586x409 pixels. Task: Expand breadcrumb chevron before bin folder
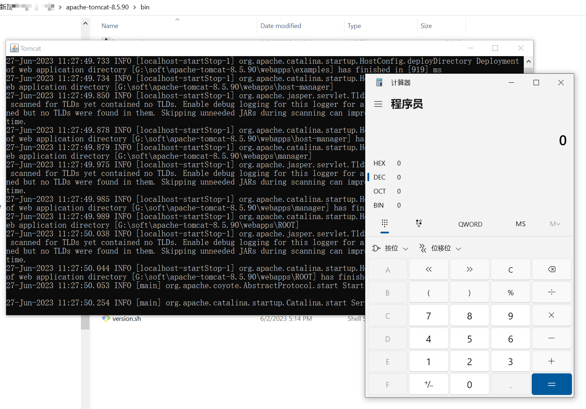pyautogui.click(x=135, y=7)
